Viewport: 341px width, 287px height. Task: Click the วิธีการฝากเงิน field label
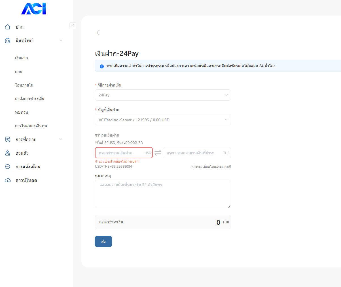point(109,85)
